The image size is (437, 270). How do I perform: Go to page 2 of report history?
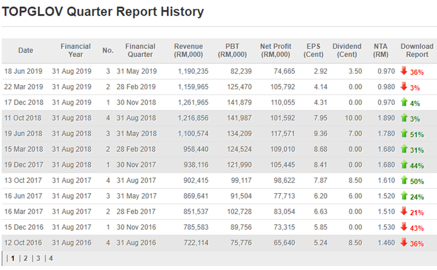(x=26, y=258)
